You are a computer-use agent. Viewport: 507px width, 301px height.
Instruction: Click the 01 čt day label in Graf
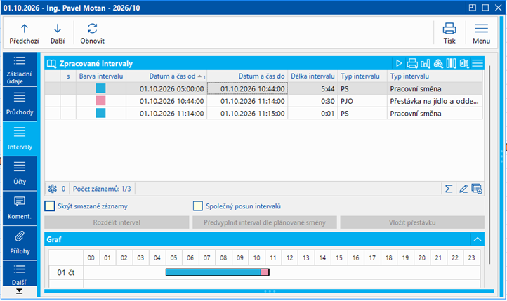pos(65,272)
